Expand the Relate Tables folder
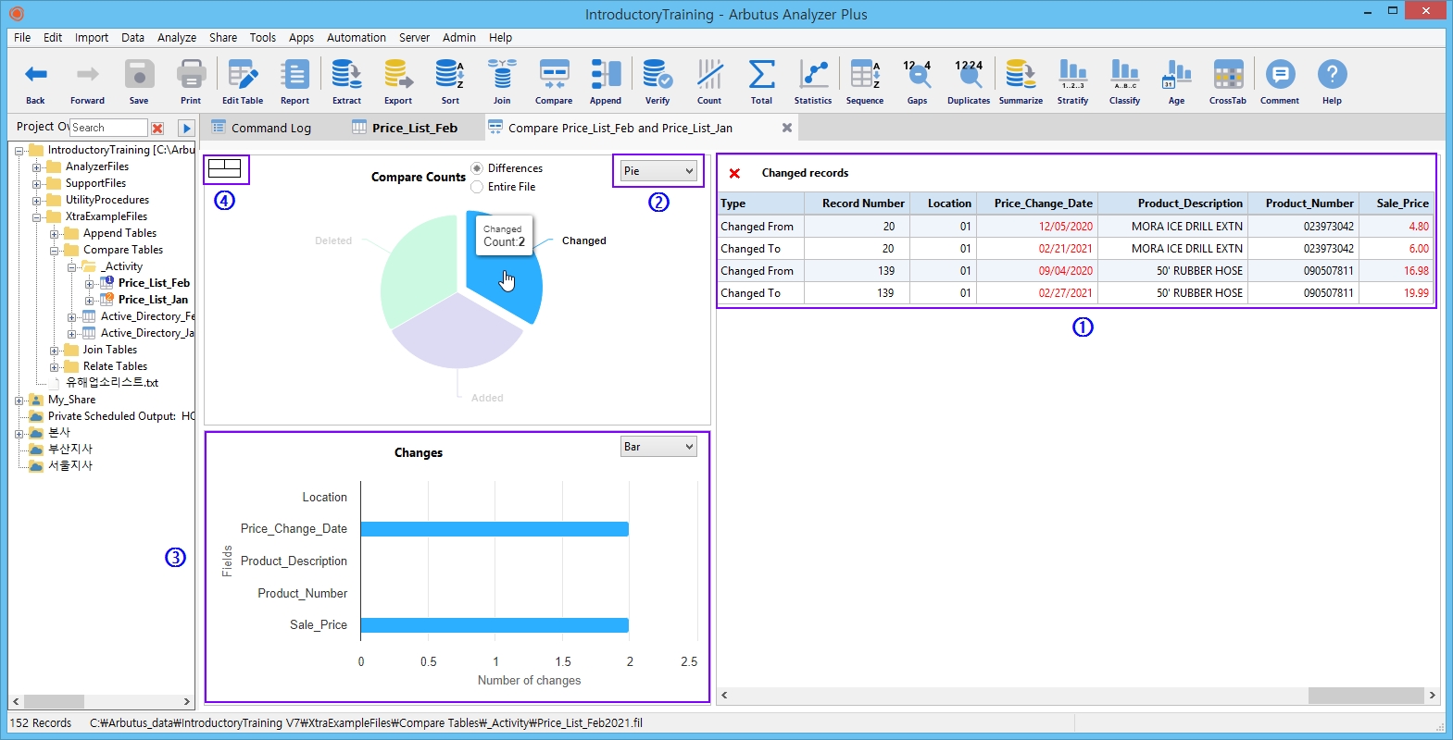Screen dimensions: 1453x740 (x=55, y=367)
